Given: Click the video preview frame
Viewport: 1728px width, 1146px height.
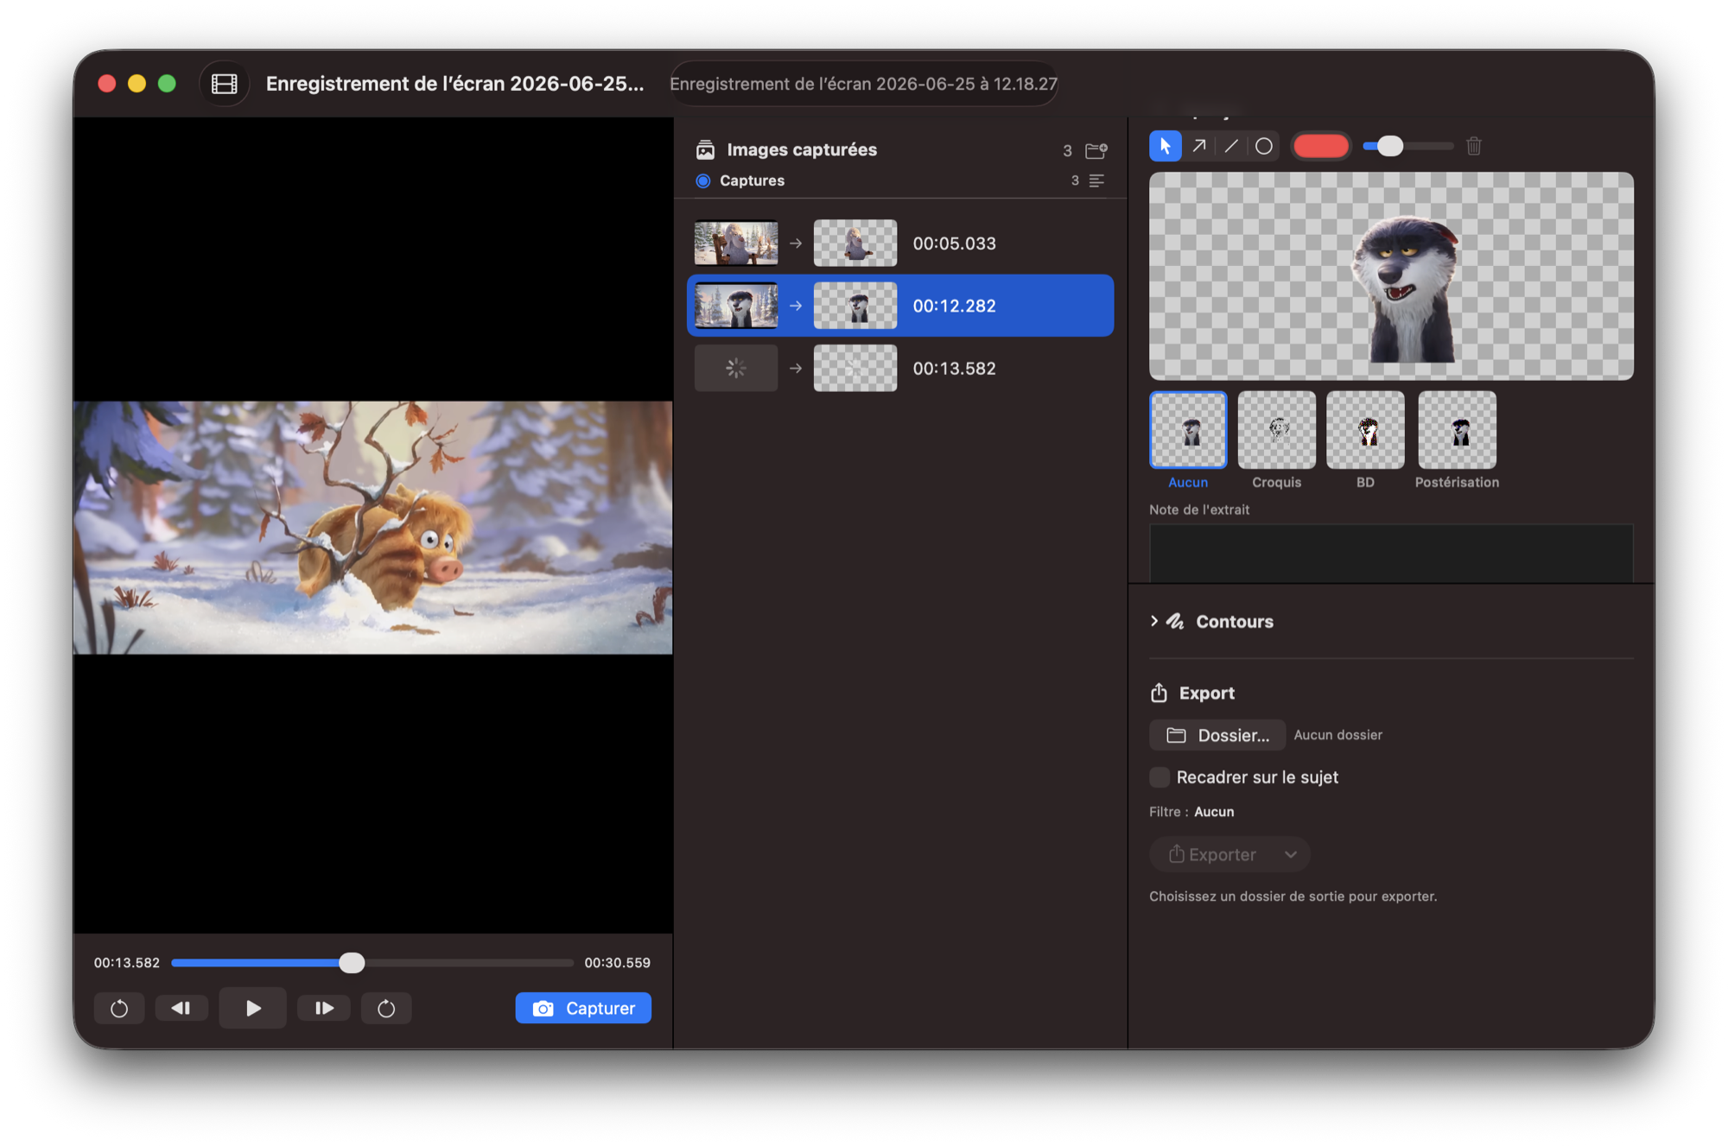Looking at the screenshot, I should click(x=372, y=527).
